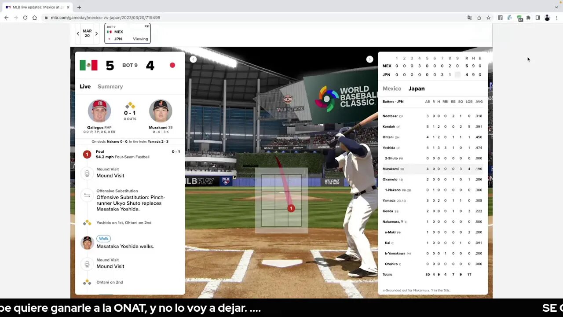Open Nootbaar player link

pyautogui.click(x=390, y=116)
